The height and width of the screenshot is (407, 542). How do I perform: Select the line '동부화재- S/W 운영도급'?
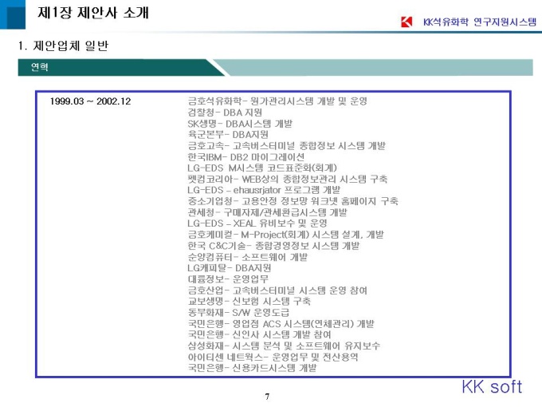(238, 312)
